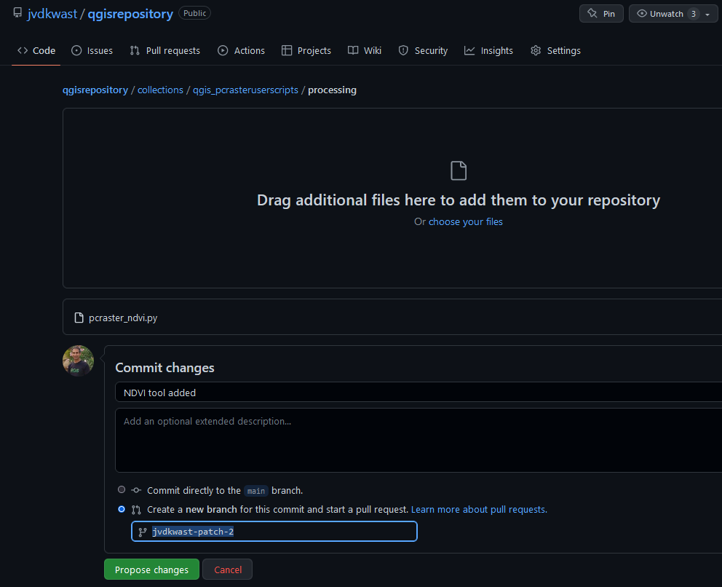Screen dimensions: 722x587
Task: Click the pcraster_ndvi.py file icon
Action: (79, 318)
